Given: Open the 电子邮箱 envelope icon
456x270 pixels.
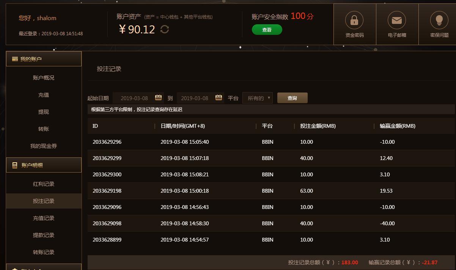Looking at the screenshot, I should click(397, 20).
